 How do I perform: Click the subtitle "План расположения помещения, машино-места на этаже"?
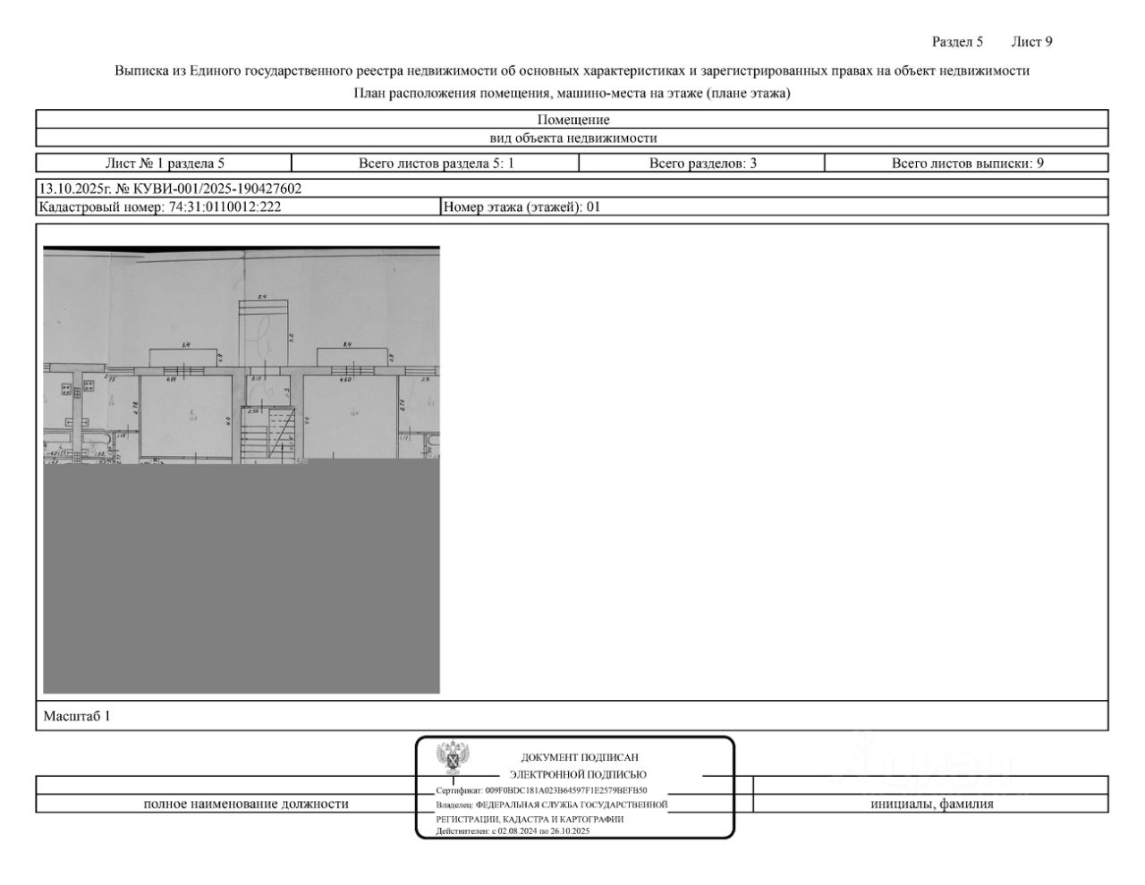572,93
